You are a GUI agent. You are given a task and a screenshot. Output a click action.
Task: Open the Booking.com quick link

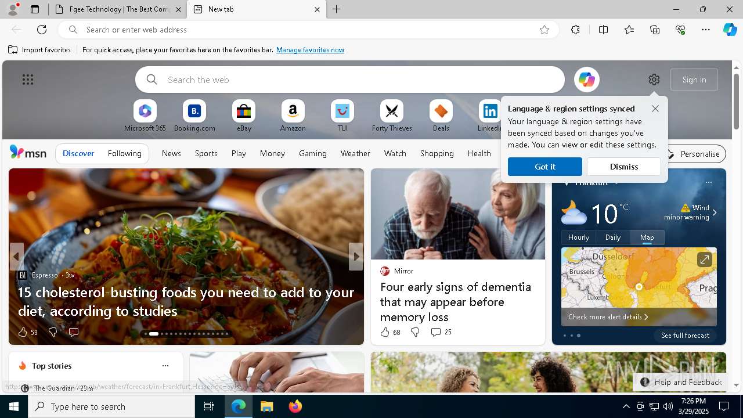pos(194,116)
